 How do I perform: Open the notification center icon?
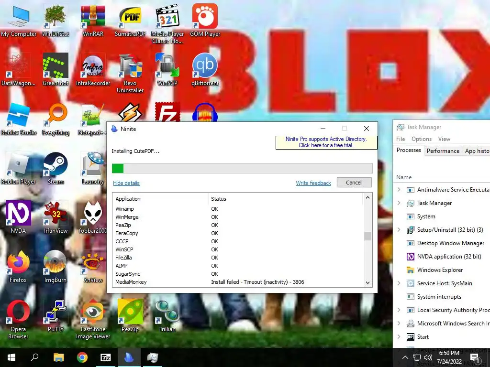coord(475,358)
